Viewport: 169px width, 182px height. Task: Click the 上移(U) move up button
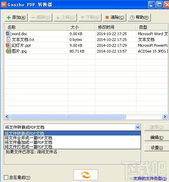[x=65, y=17]
